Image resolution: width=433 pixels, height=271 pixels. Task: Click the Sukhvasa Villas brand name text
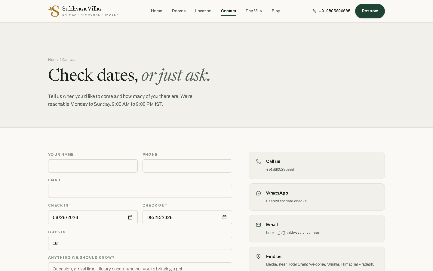(82, 9)
